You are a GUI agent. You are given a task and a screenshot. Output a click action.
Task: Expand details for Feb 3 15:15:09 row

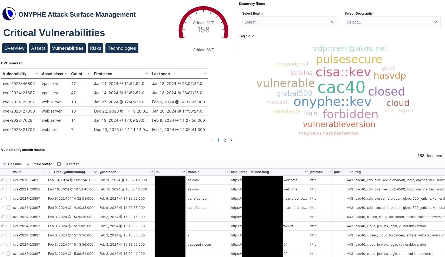click(2, 226)
